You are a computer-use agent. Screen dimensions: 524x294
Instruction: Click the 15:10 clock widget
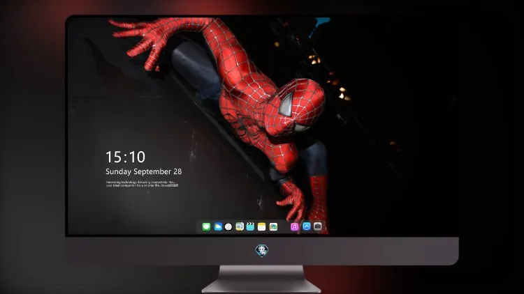[x=125, y=157]
